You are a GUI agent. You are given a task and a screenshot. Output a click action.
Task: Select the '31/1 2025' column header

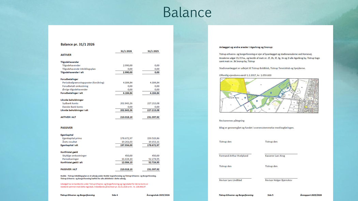click(x=153, y=51)
